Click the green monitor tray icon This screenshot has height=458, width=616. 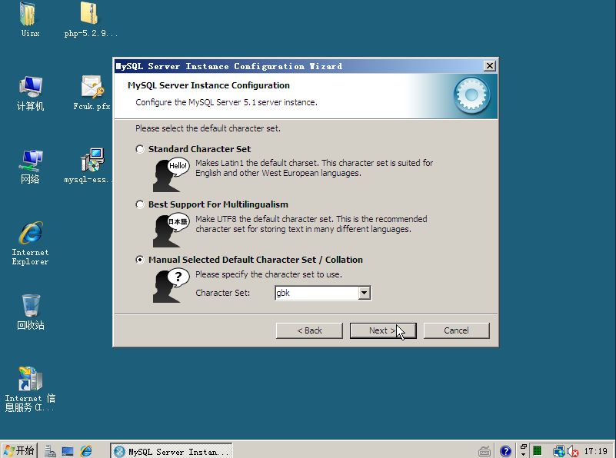537,451
